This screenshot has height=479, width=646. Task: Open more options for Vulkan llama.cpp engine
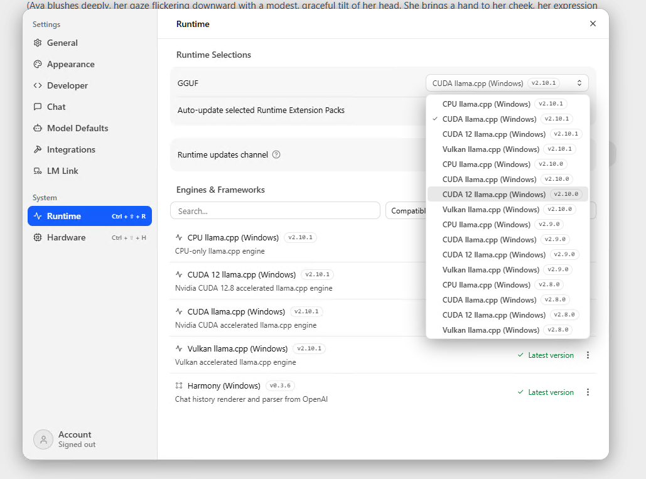click(588, 355)
